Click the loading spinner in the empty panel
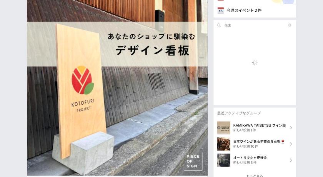323x177 pixels. click(255, 63)
